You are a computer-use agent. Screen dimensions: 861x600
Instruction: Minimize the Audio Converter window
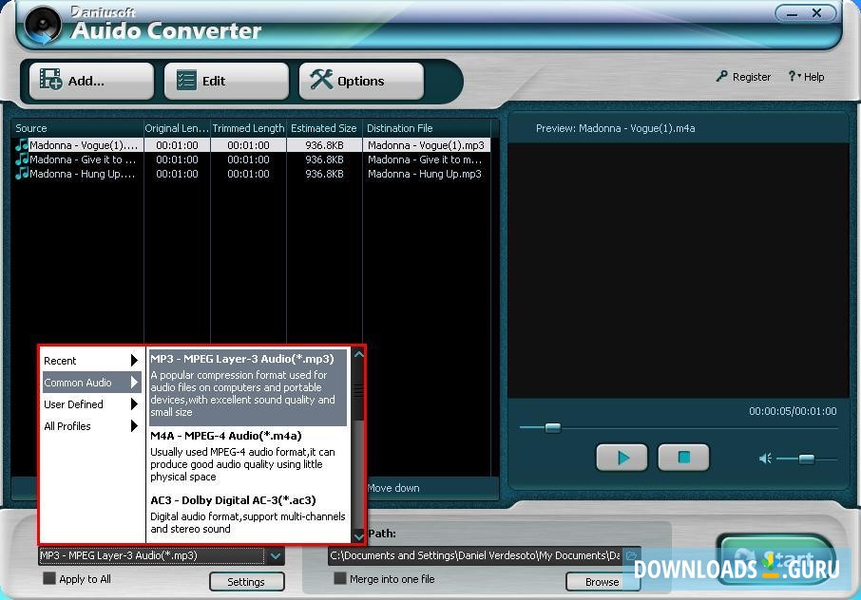click(x=792, y=13)
